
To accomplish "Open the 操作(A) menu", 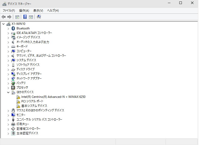I will tap(24, 11).
